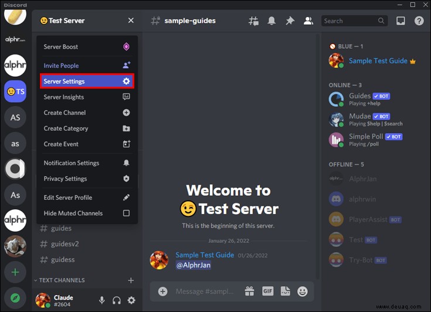Open the lowercase as server
The width and height of the screenshot is (431, 312).
[15, 144]
